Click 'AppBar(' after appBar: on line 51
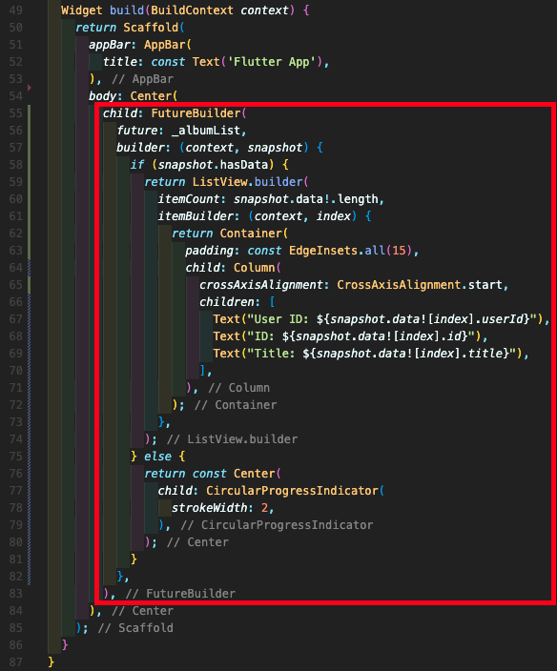Viewport: 557px width, 671px height. 168,45
